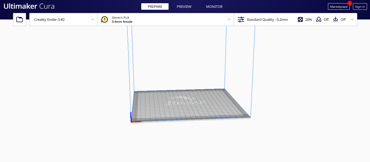Click the 3D build plate in viewport

click(x=191, y=105)
